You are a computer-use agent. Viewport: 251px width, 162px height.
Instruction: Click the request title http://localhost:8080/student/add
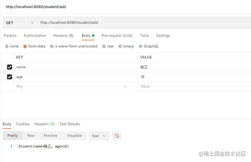[x=36, y=7]
